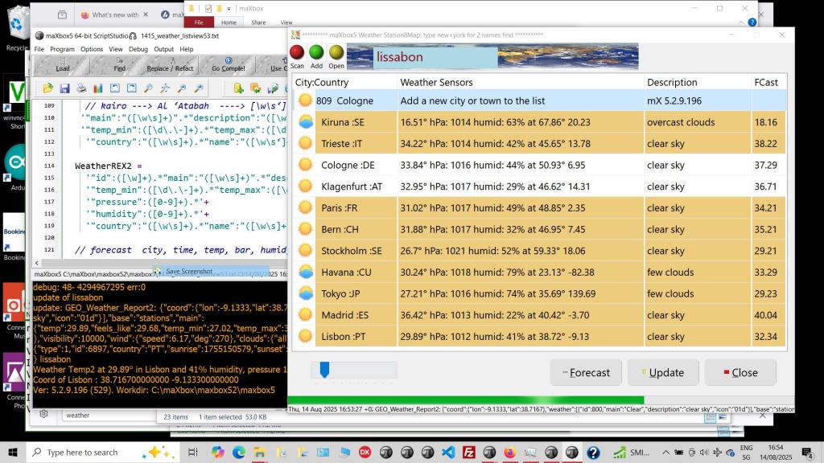
Task: Click the red Scan button
Action: pyautogui.click(x=297, y=54)
